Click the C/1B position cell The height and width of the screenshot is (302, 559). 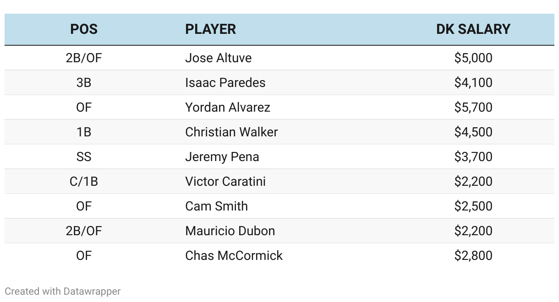coord(84,182)
